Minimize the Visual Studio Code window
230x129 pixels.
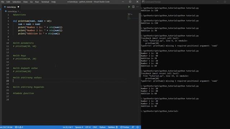click(123, 2)
